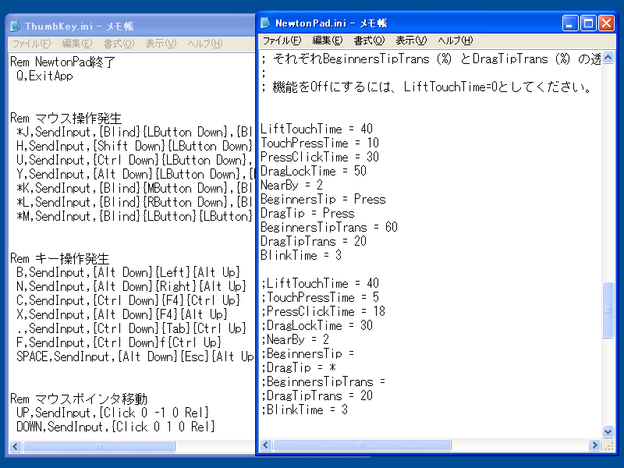This screenshot has height=468, width=624.
Task: Place cursor on 'DragLockTime = 50' line
Action: click(314, 171)
